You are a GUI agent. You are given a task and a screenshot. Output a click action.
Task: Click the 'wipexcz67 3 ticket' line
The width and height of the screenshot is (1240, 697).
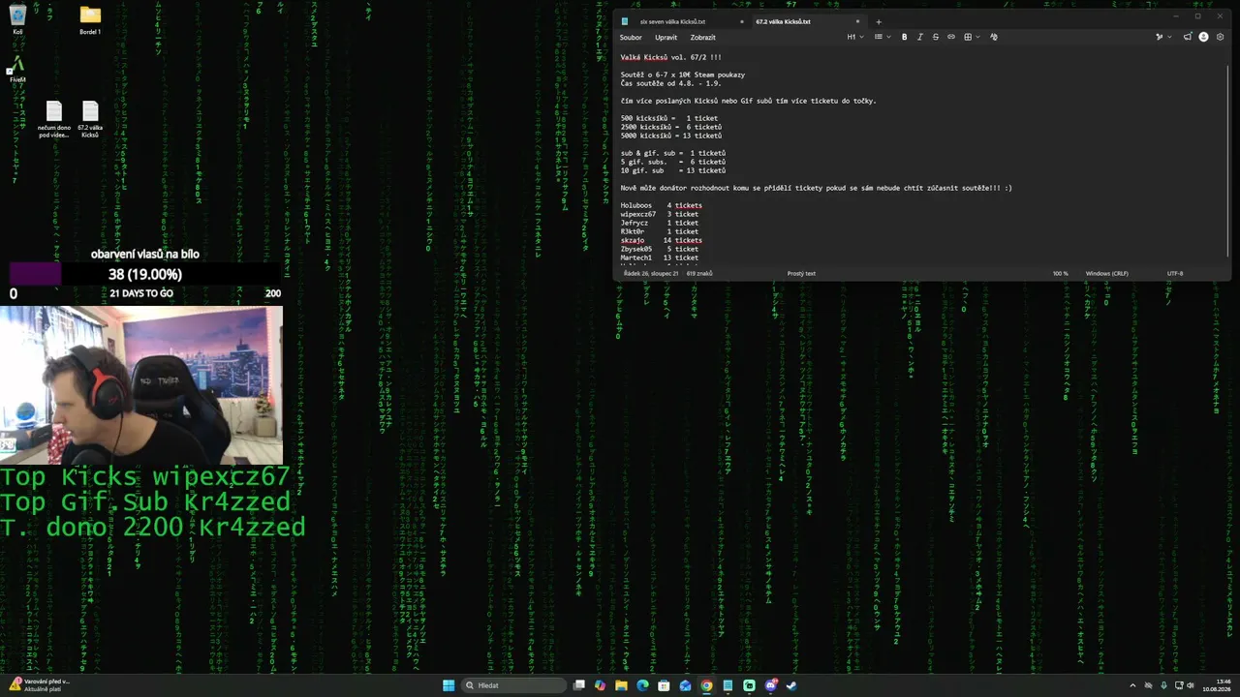click(659, 214)
